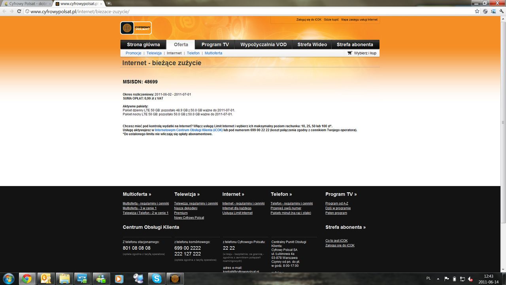
Task: Click the Google Chrome taskbar icon
Action: point(27,279)
